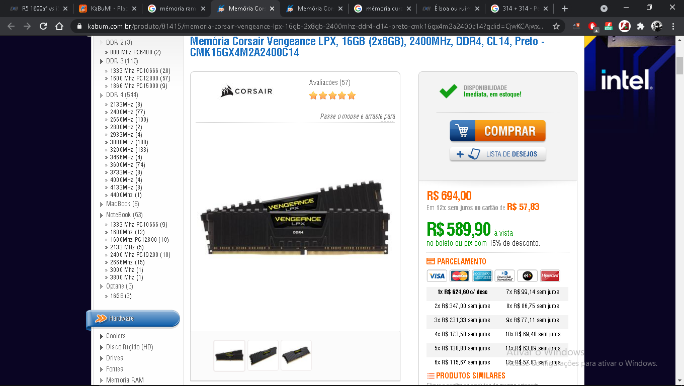Open the Chrome three-dot menu

(673, 26)
